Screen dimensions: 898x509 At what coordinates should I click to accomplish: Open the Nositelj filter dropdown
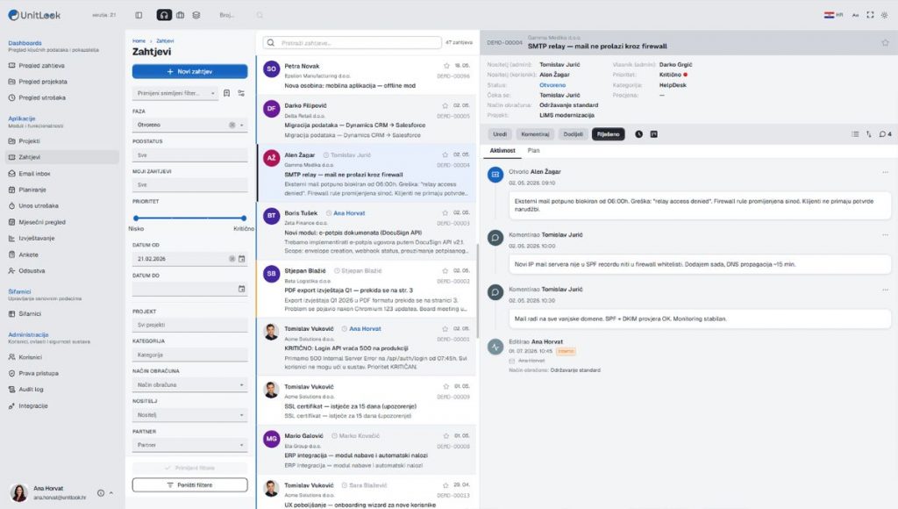pos(190,414)
